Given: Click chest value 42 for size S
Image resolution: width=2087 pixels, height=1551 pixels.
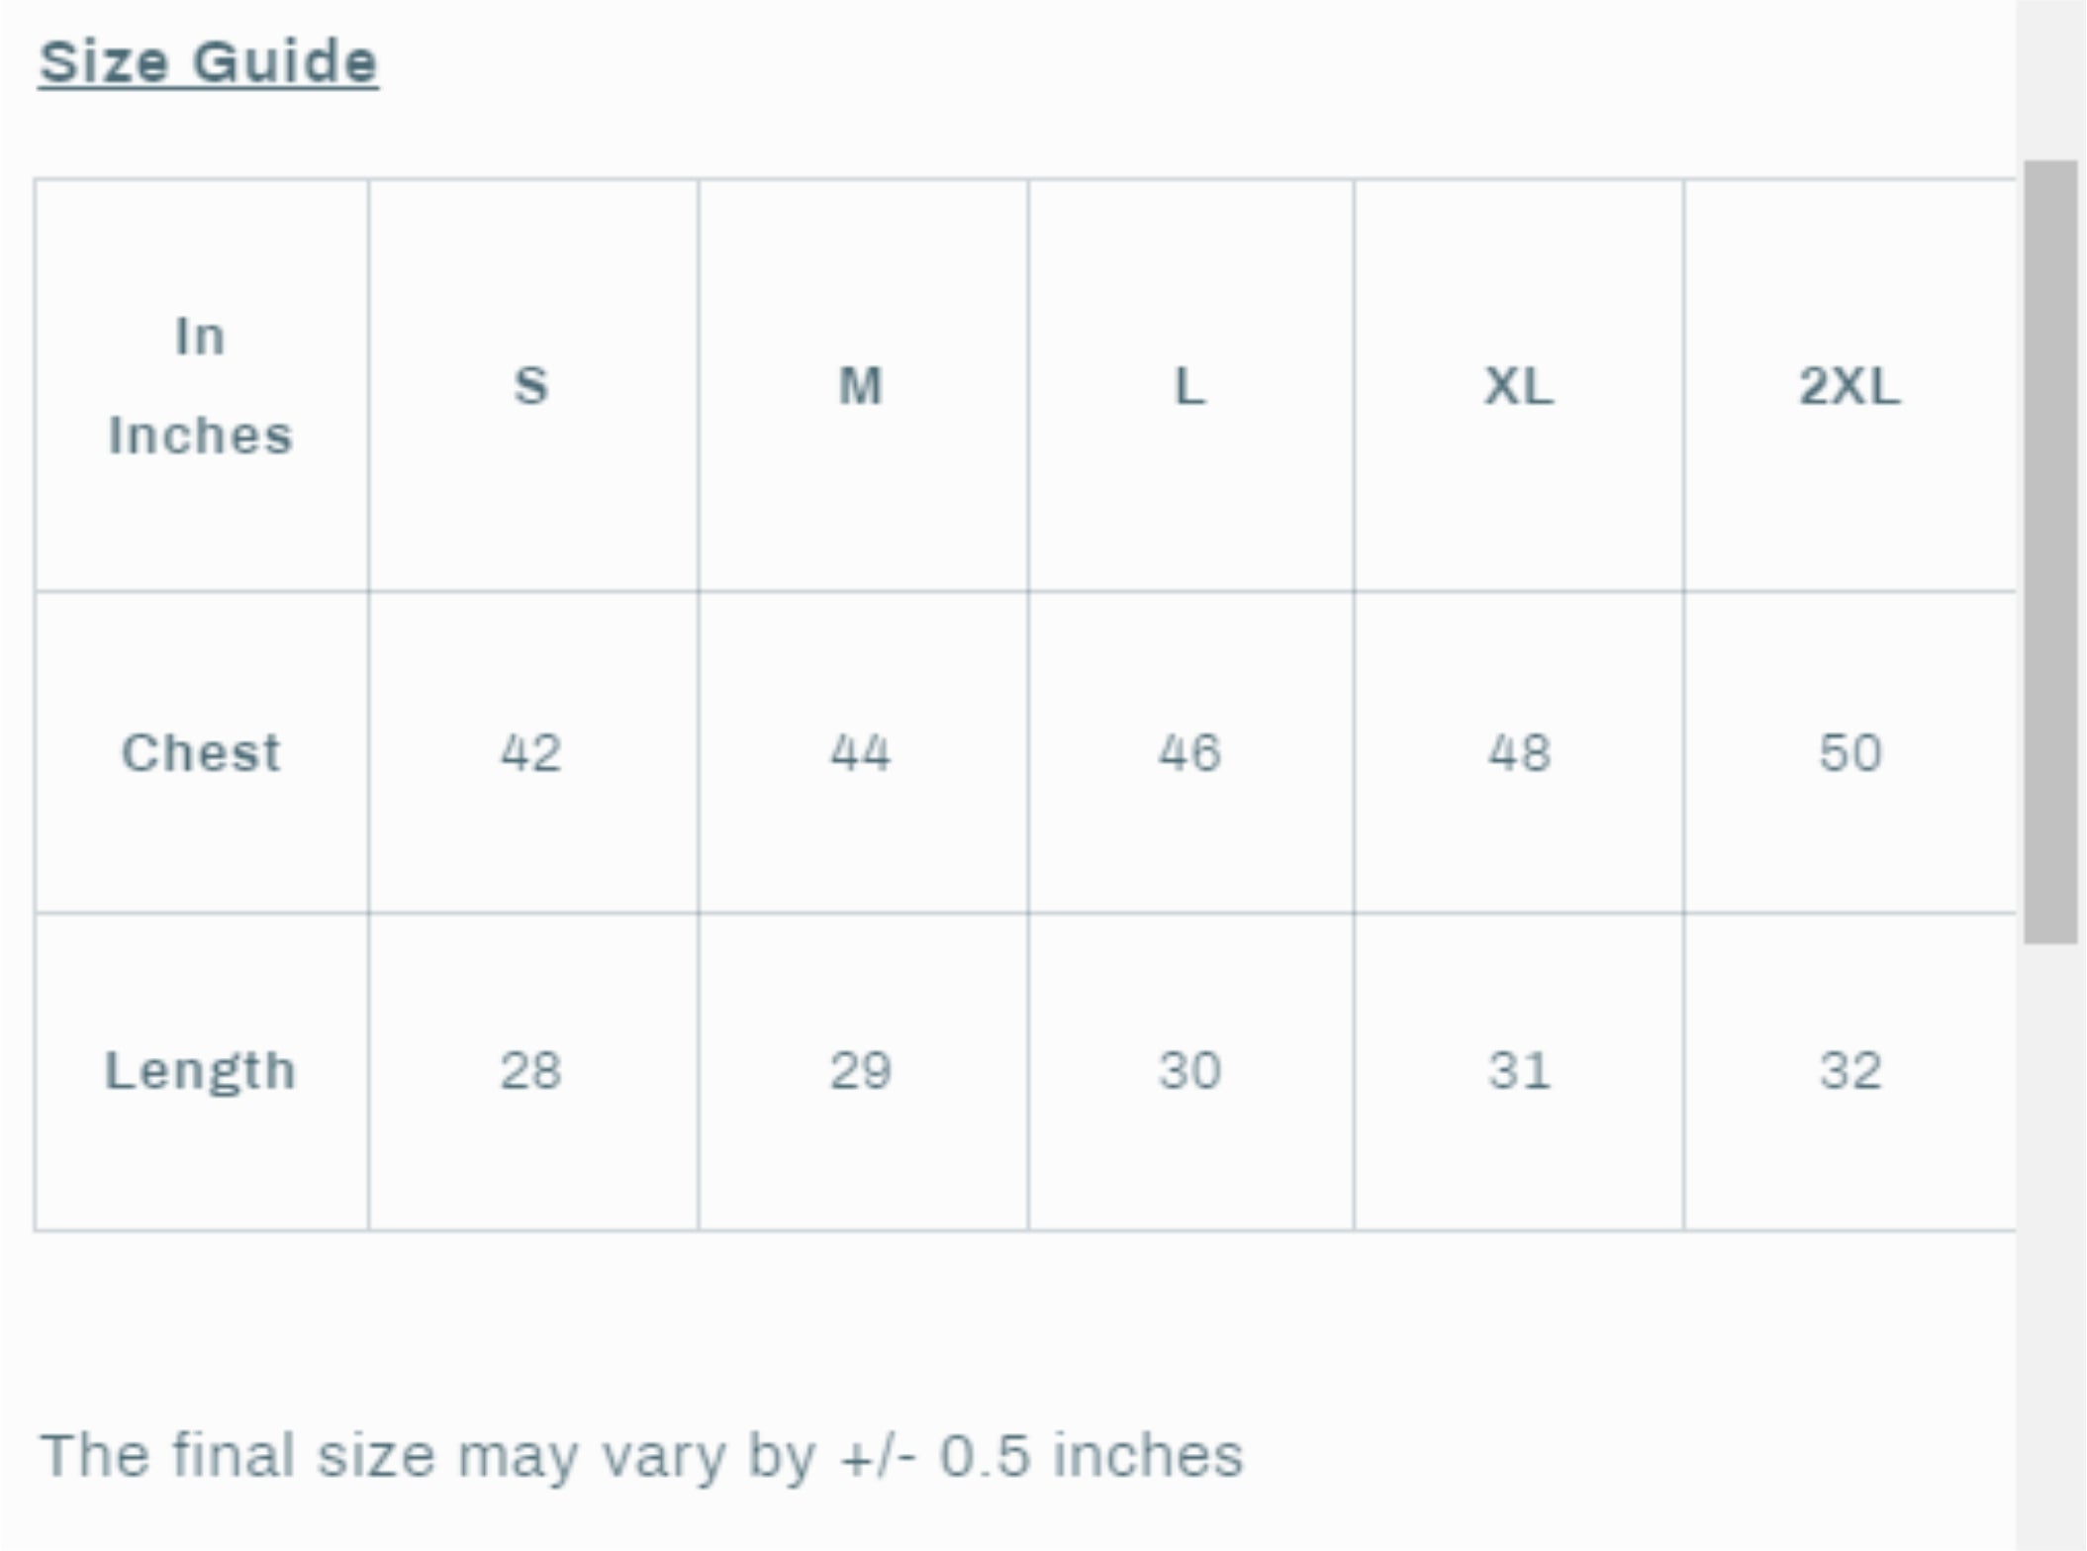Looking at the screenshot, I should [x=531, y=752].
